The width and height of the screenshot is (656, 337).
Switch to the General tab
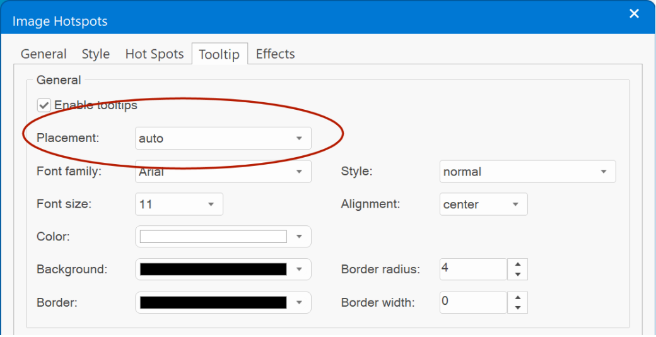(44, 54)
